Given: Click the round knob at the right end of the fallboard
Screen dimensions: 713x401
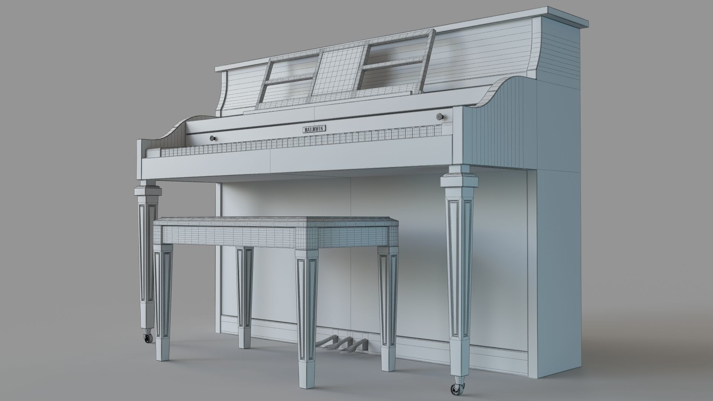Looking at the screenshot, I should coord(440,116).
